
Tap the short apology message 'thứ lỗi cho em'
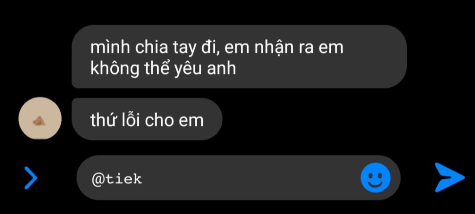[147, 120]
